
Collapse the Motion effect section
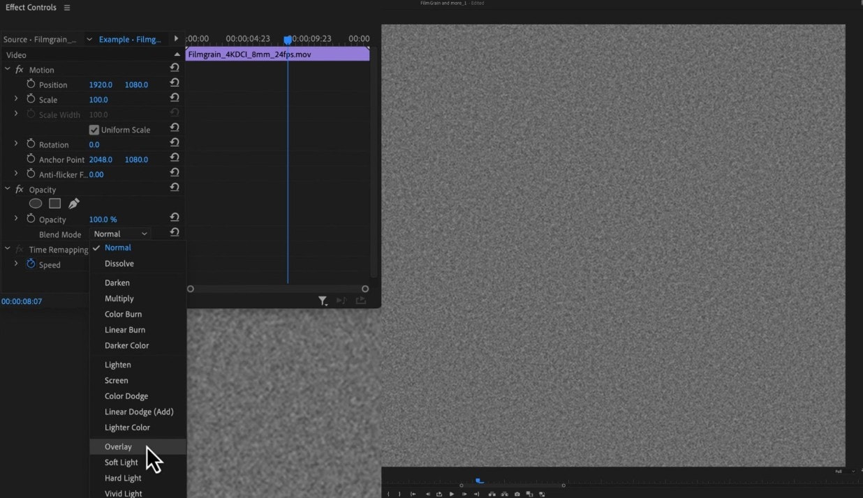[x=8, y=69]
